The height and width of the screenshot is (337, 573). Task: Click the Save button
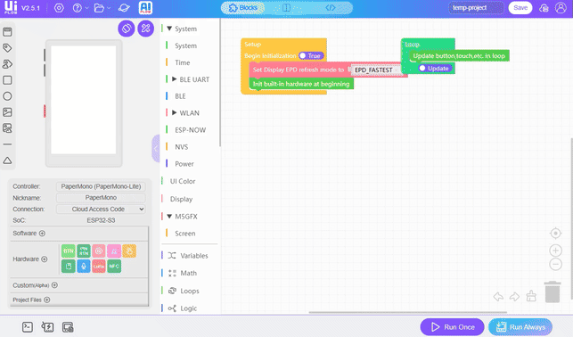(x=520, y=8)
